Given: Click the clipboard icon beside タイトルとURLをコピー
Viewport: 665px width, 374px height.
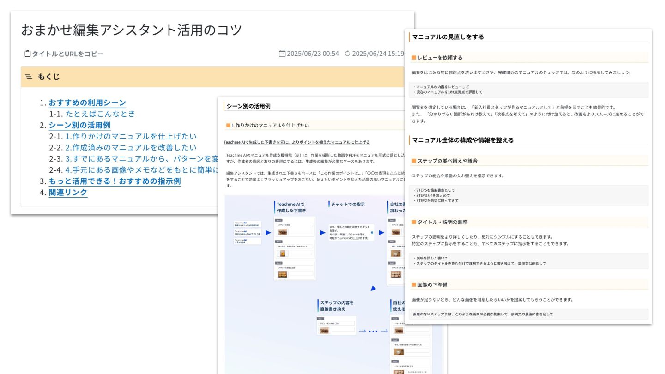Looking at the screenshot, I should pos(27,54).
